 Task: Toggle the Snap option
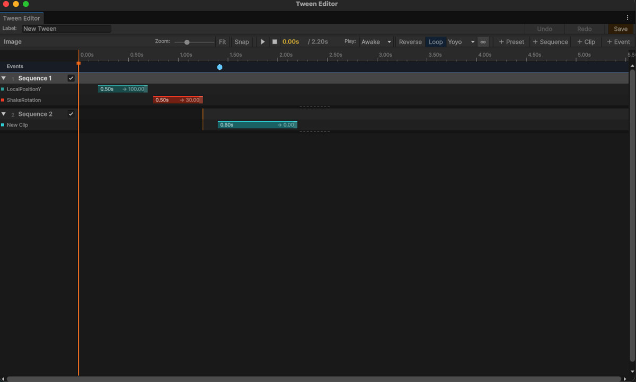pos(242,42)
